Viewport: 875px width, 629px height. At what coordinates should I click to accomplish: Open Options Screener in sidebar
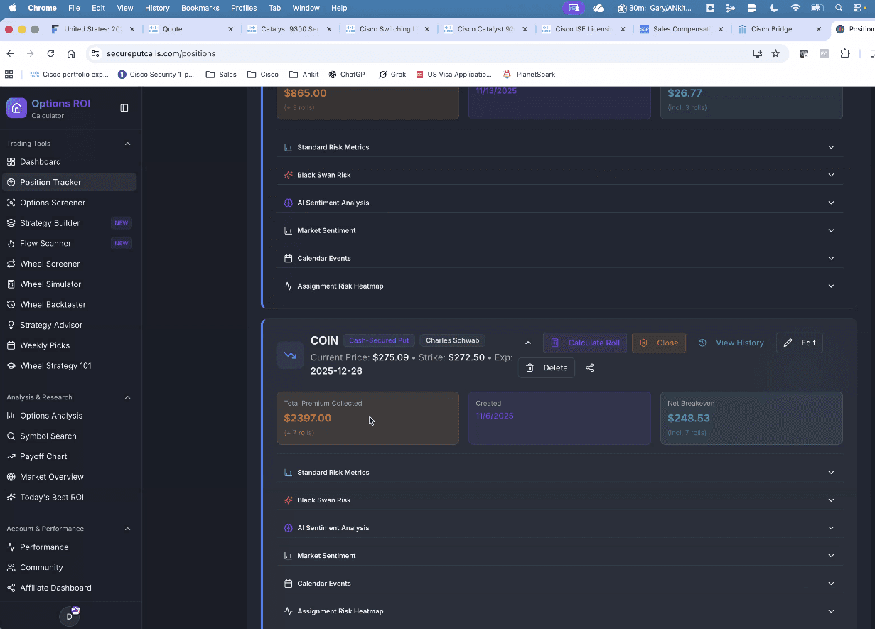pyautogui.click(x=53, y=203)
